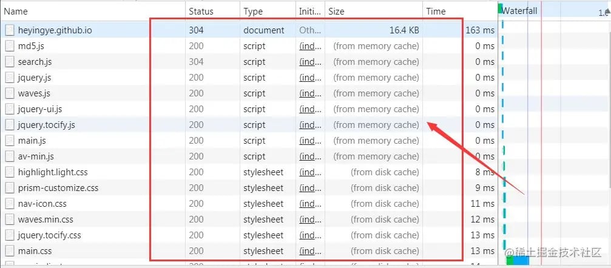Select the search.js file icon
Image resolution: width=611 pixels, height=268 pixels.
click(10, 62)
